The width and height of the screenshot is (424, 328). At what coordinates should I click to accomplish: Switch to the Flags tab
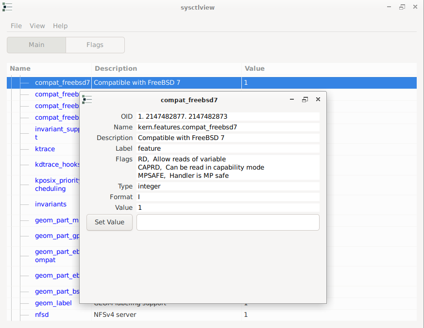(x=95, y=45)
